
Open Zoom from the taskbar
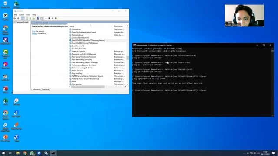tap(39, 153)
